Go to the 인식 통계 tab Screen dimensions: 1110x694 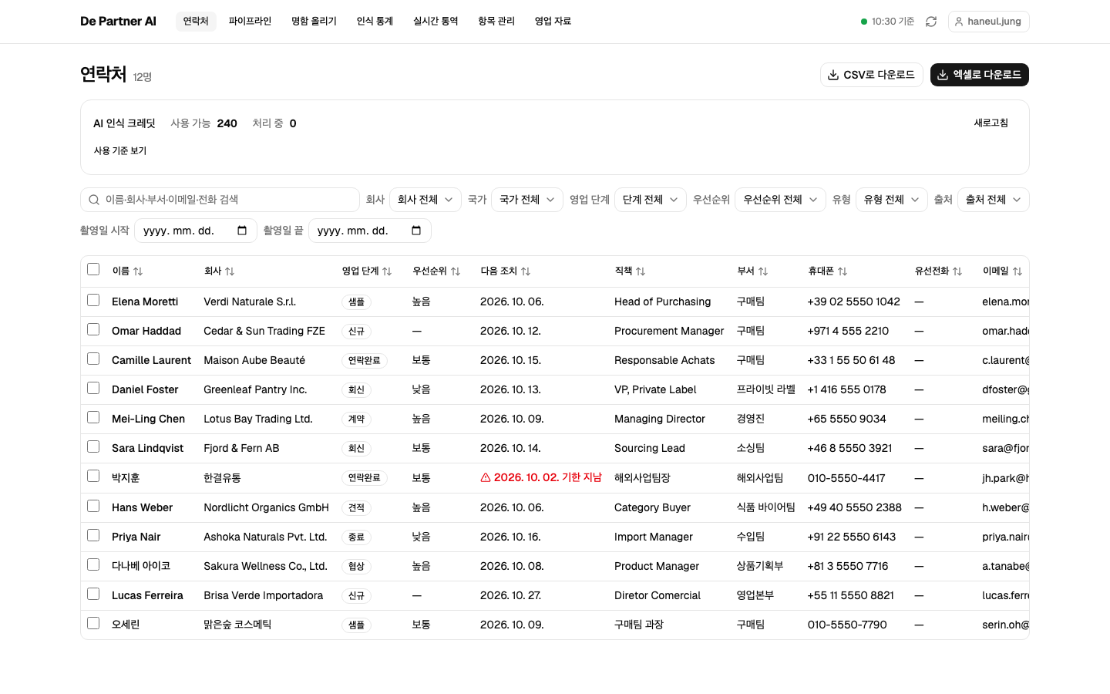(375, 22)
